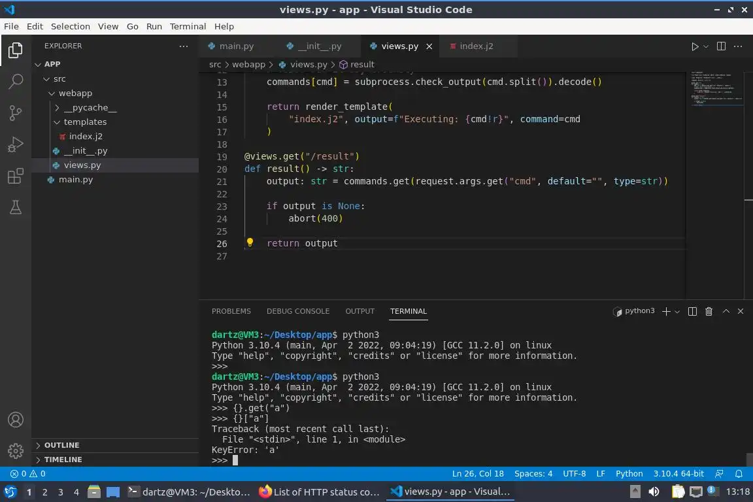Open the file manager icon in taskbar
Screen dimensions: 753x502
[x=94, y=492]
